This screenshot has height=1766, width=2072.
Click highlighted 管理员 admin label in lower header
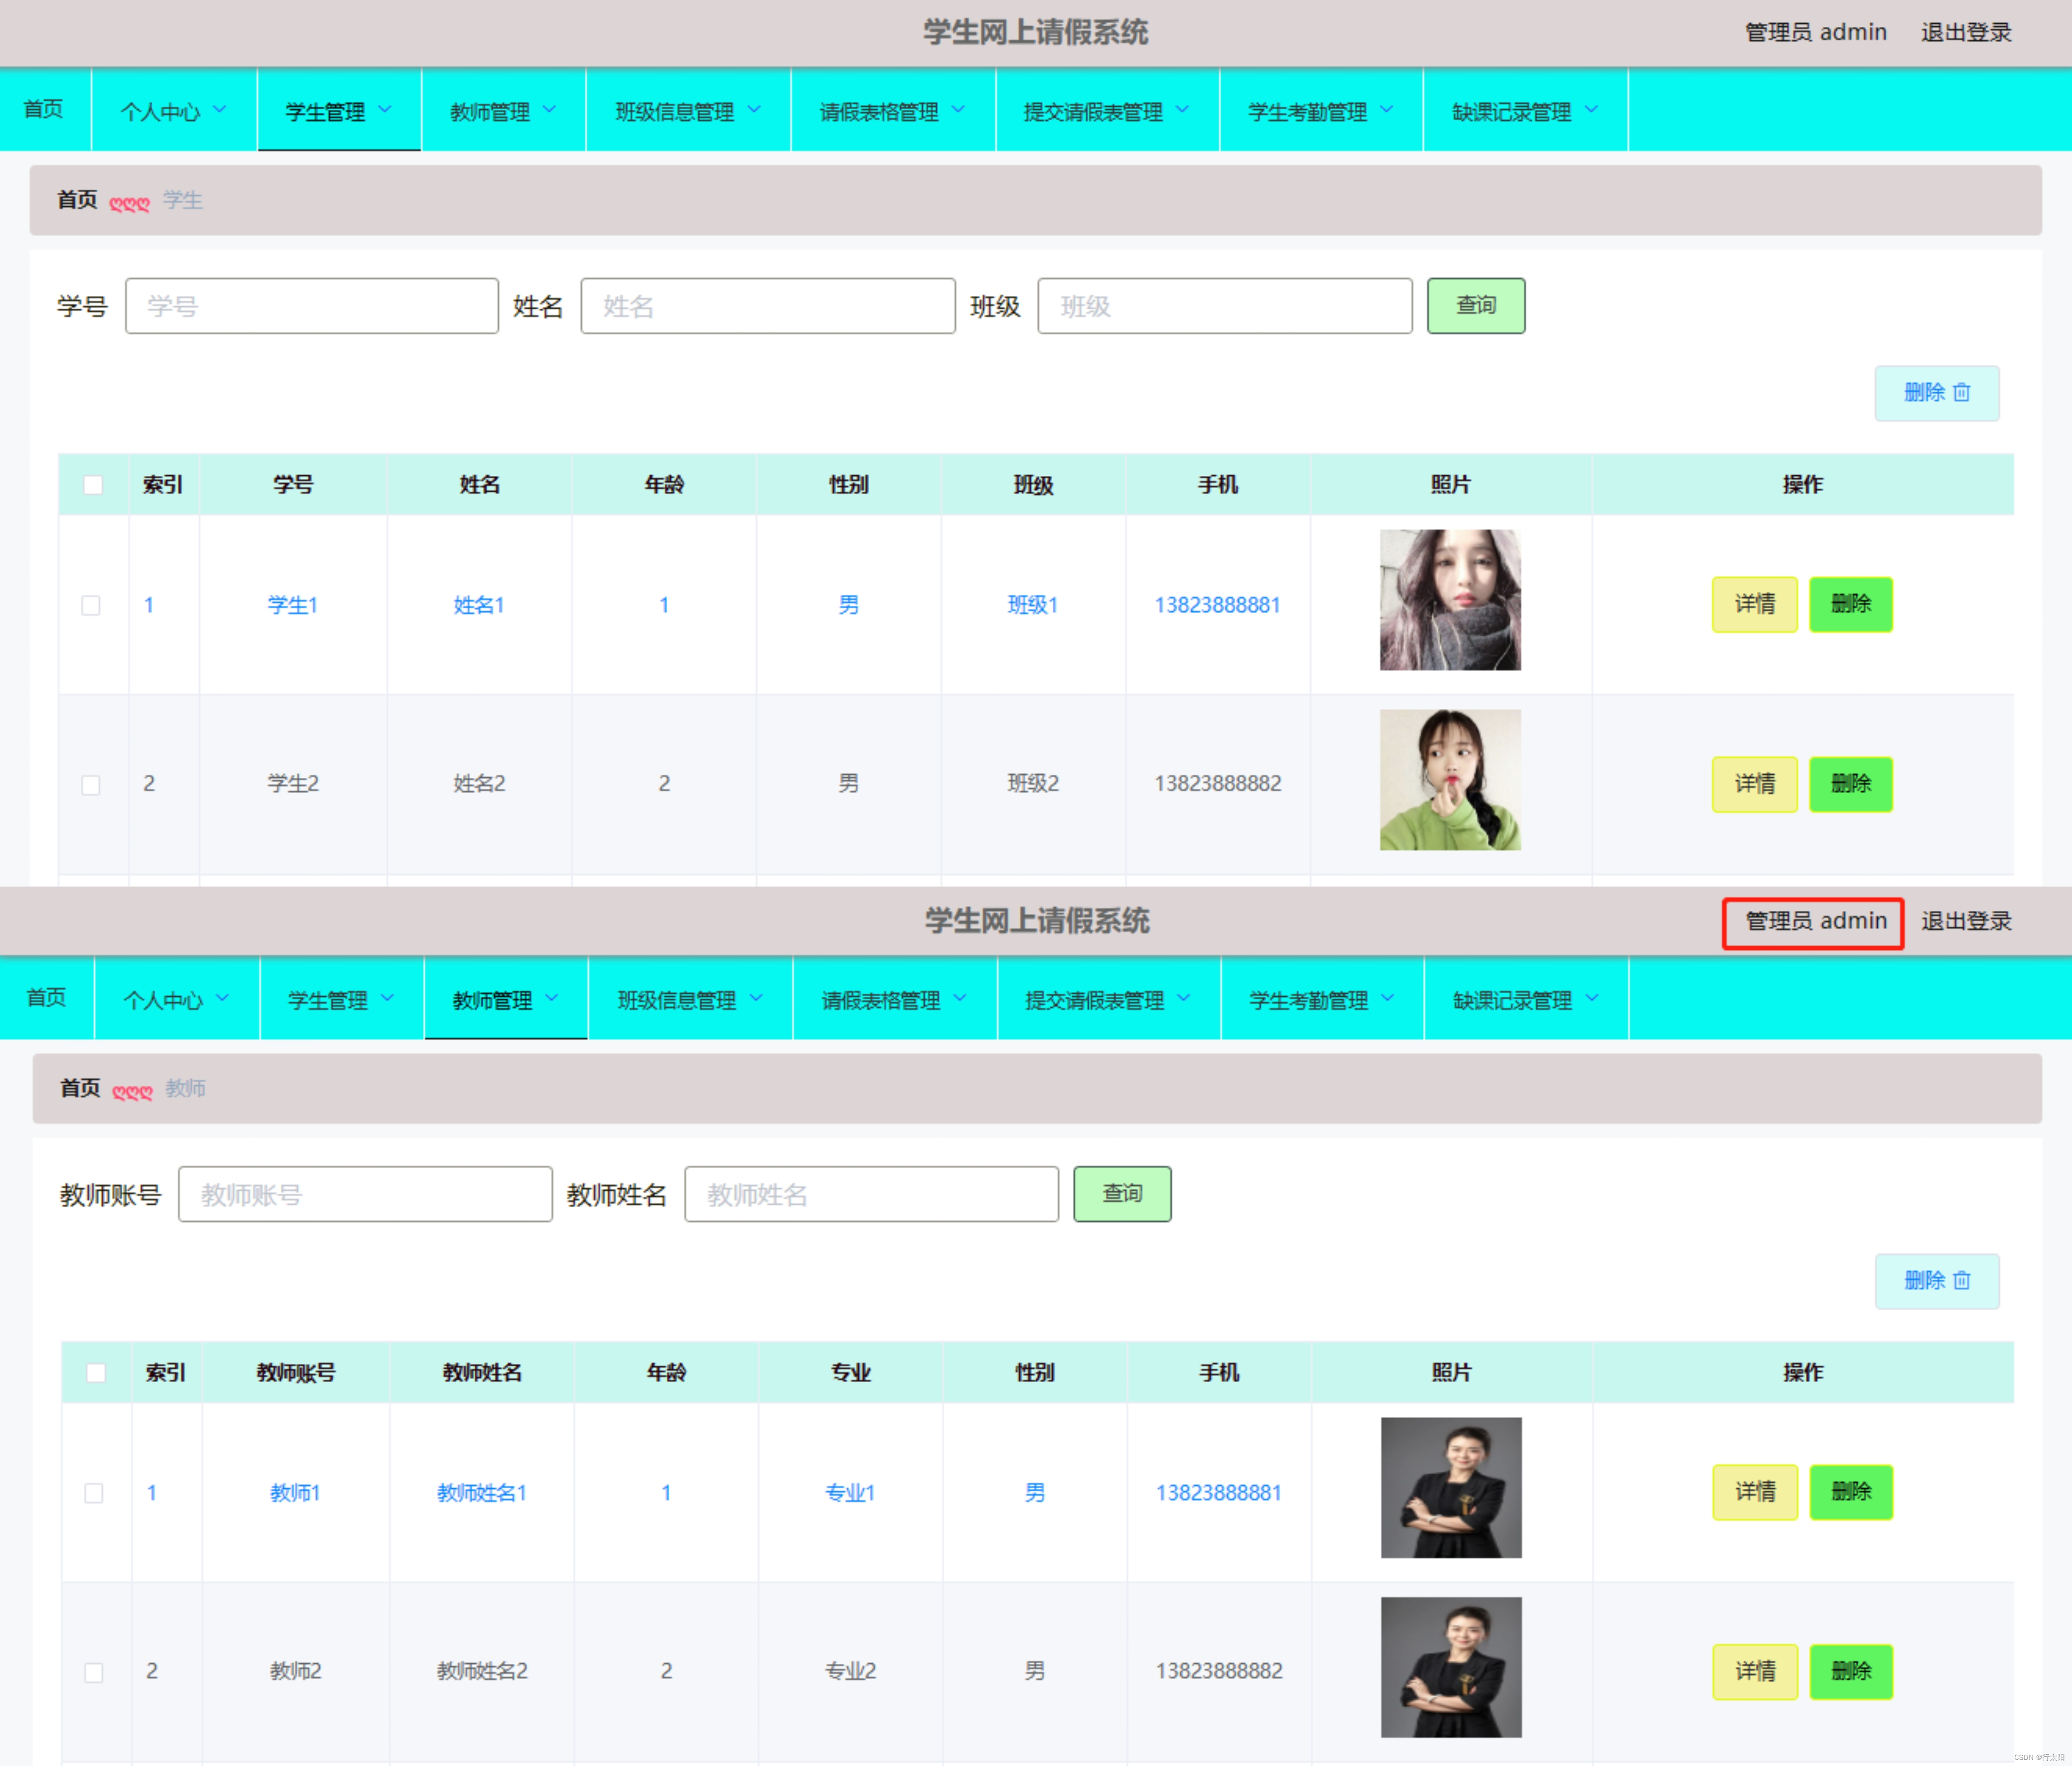(1814, 921)
